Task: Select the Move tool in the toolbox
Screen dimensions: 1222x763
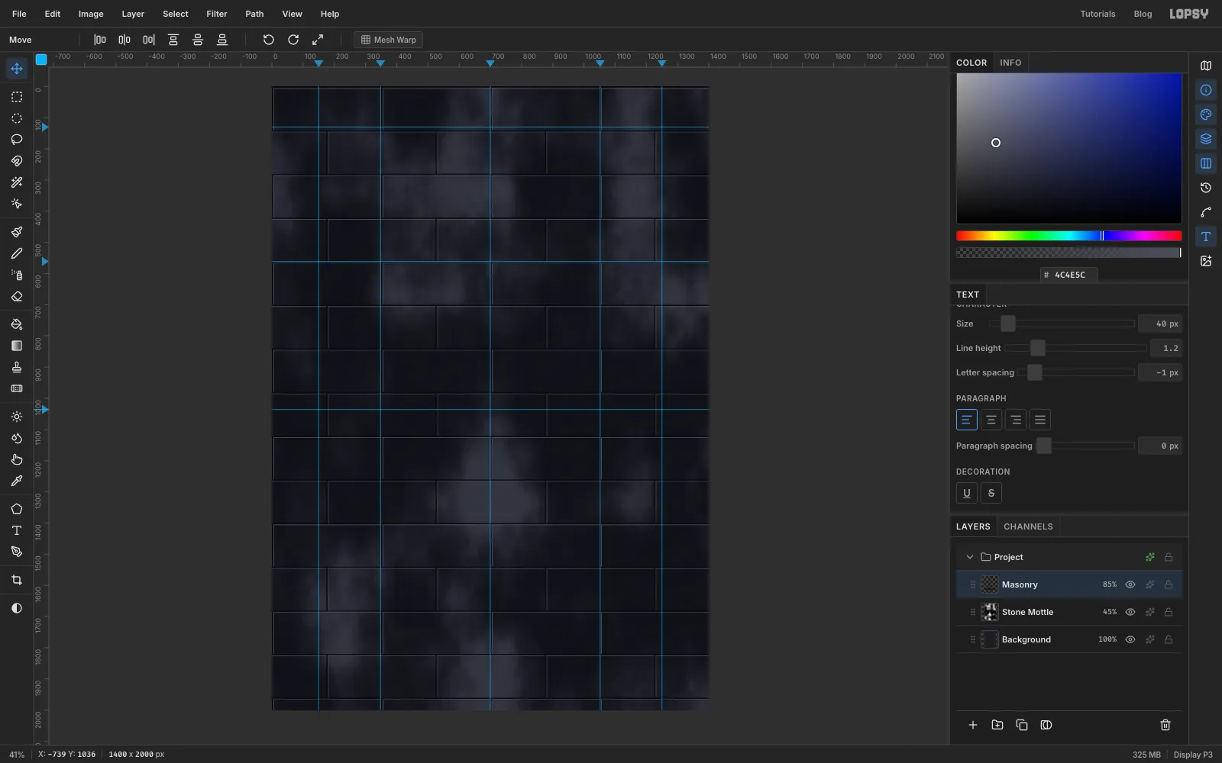Action: 17,69
